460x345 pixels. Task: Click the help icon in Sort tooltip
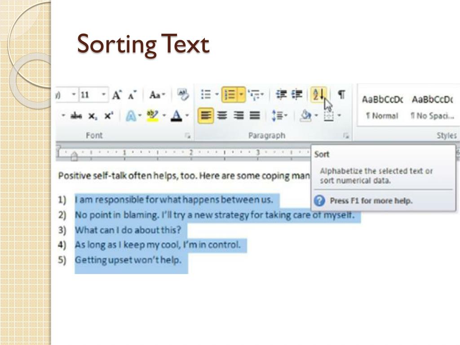[319, 201]
